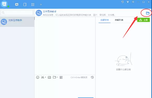The width and height of the screenshot is (152, 98).
Task: Open the skin theme shirt icon
Action: tap(128, 2)
